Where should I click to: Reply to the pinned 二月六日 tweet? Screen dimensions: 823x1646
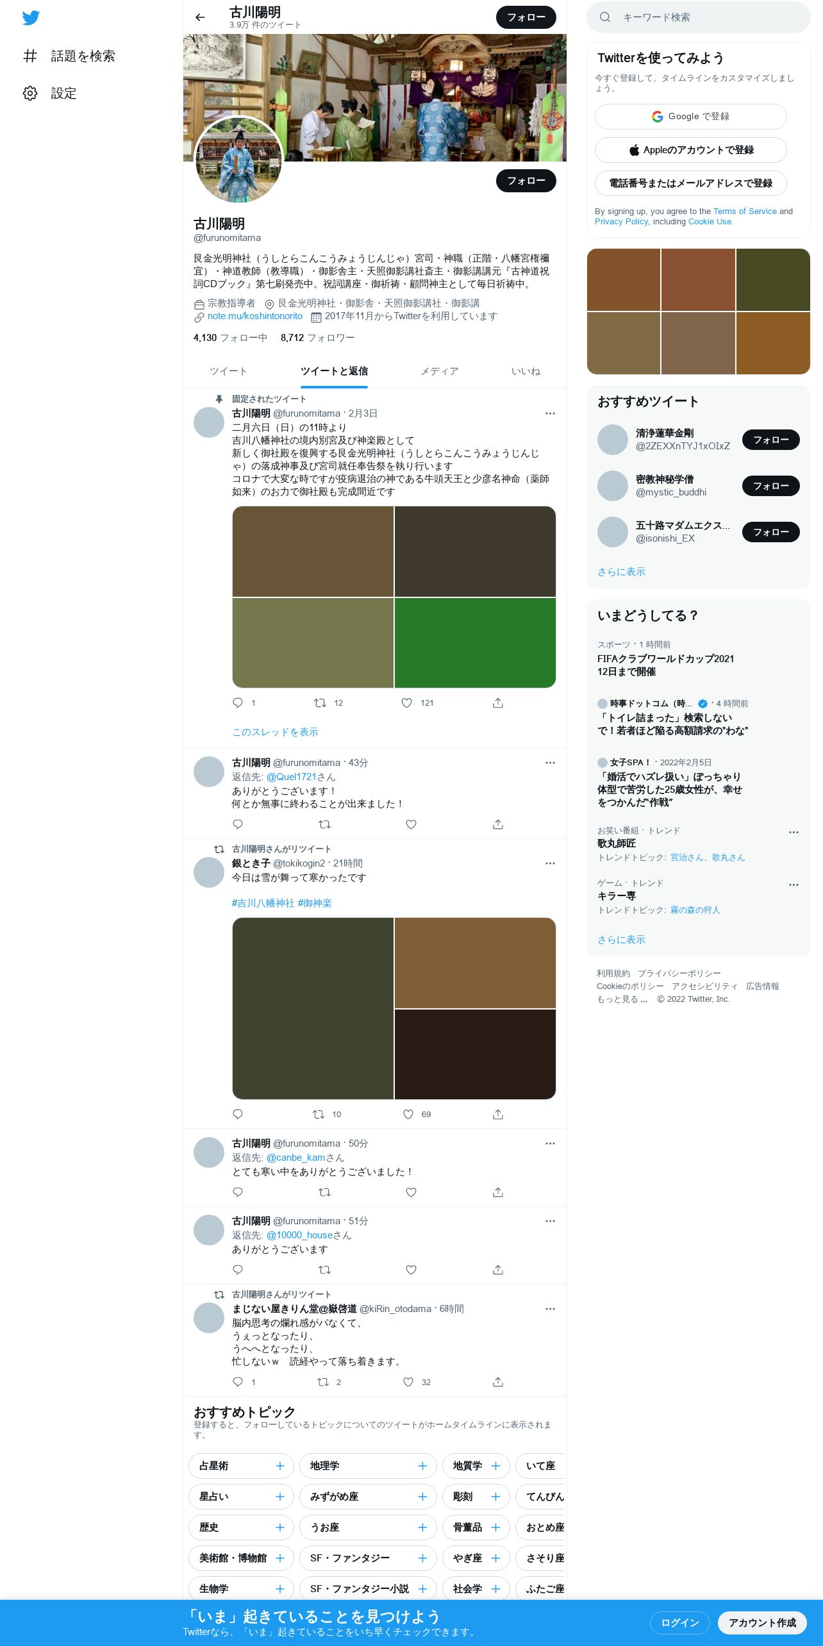[x=238, y=702]
